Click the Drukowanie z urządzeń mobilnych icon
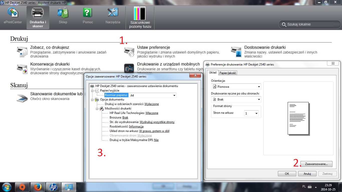The width and height of the screenshot is (342, 192). point(129,69)
